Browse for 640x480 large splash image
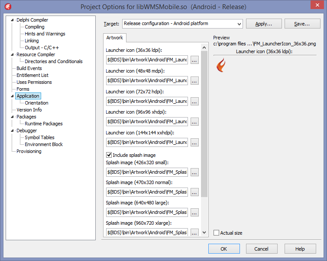Screen dimensions: 327x261 [x=194, y=213]
